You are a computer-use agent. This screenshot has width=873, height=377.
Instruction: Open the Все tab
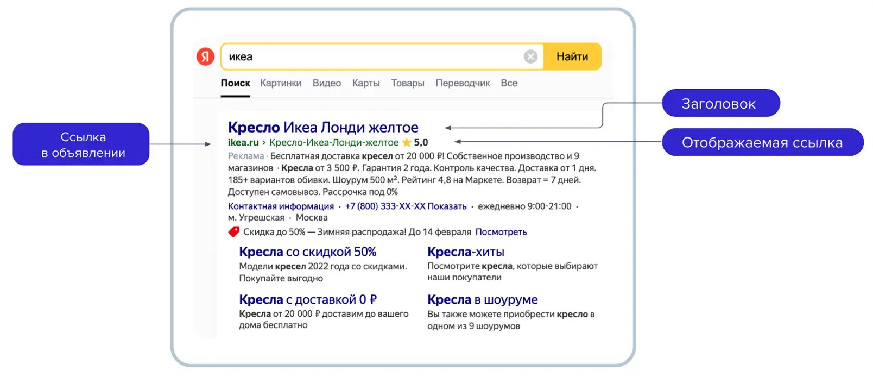pyautogui.click(x=509, y=83)
